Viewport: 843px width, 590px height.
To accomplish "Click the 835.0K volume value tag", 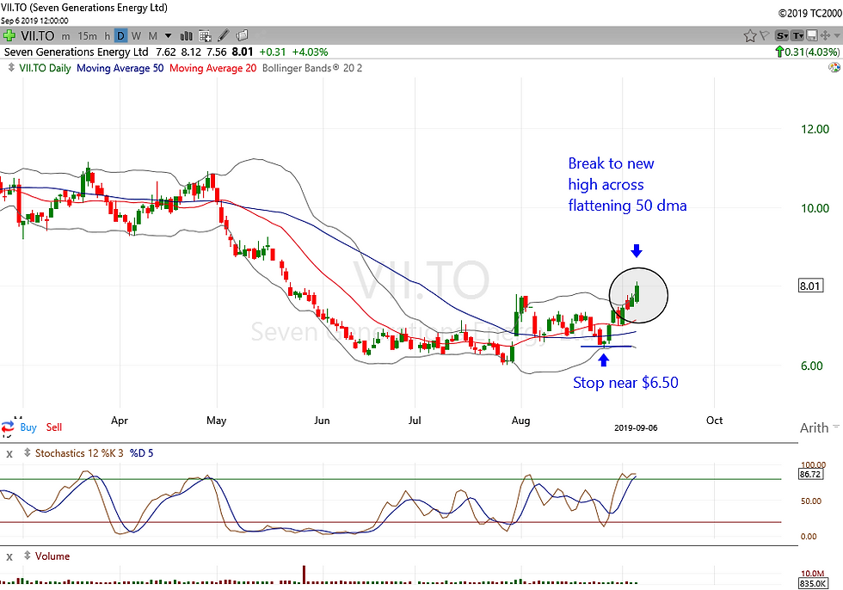I will 812,584.
